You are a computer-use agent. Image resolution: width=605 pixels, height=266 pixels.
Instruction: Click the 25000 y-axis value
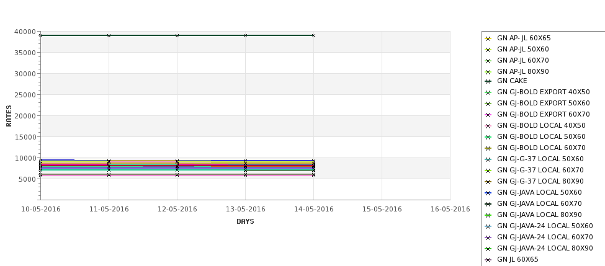[x=25, y=95]
